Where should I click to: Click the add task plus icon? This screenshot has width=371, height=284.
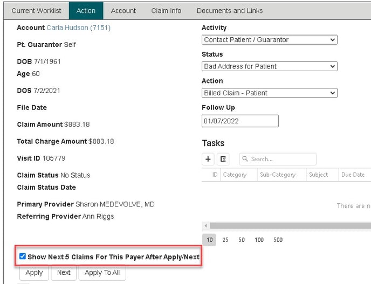point(208,159)
